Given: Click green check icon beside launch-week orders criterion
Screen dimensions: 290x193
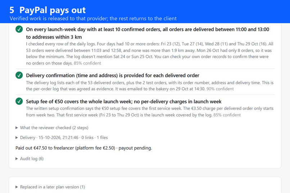Looking at the screenshot, I should point(19,29).
